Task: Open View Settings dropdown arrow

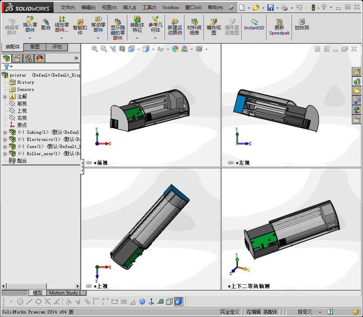Action: click(x=206, y=49)
